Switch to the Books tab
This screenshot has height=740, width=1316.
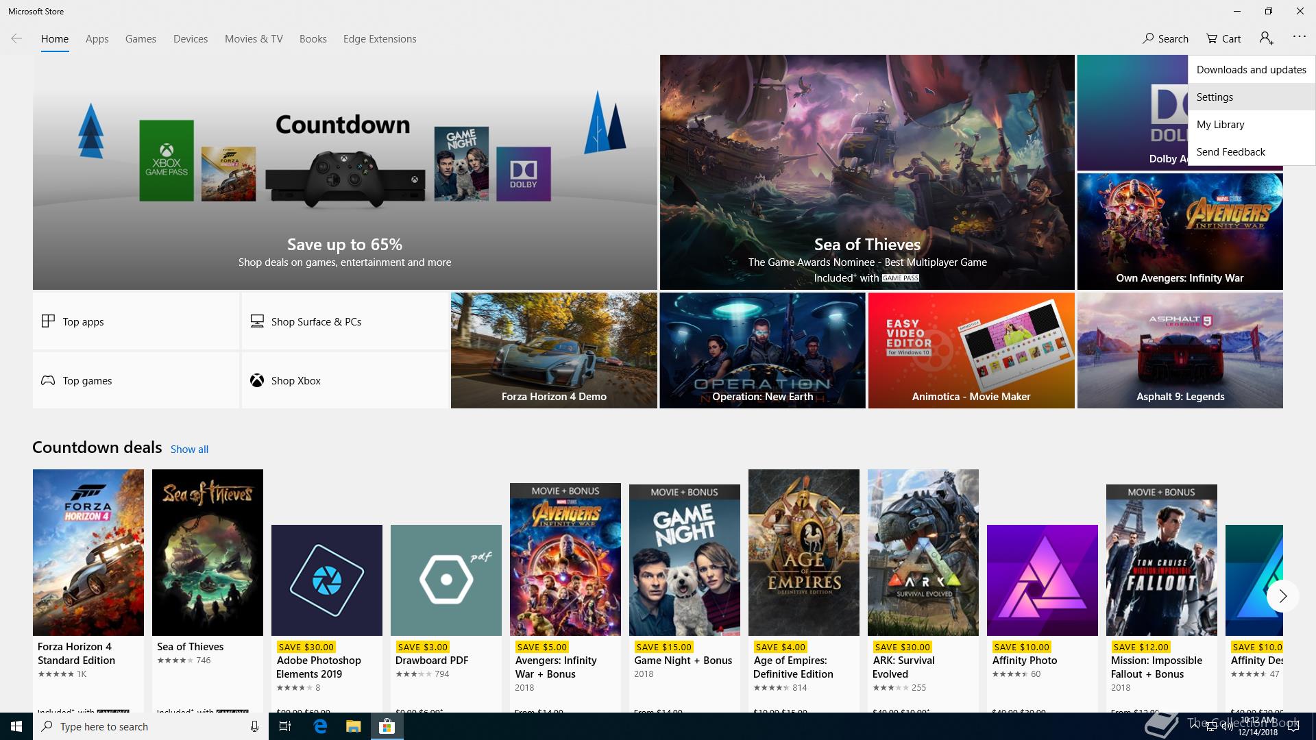[x=313, y=39]
